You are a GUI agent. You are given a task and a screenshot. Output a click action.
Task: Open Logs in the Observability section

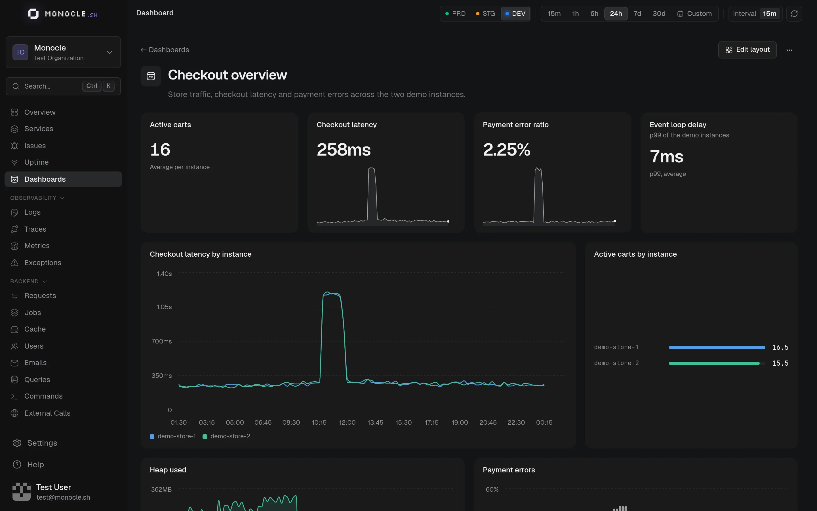tap(63, 212)
